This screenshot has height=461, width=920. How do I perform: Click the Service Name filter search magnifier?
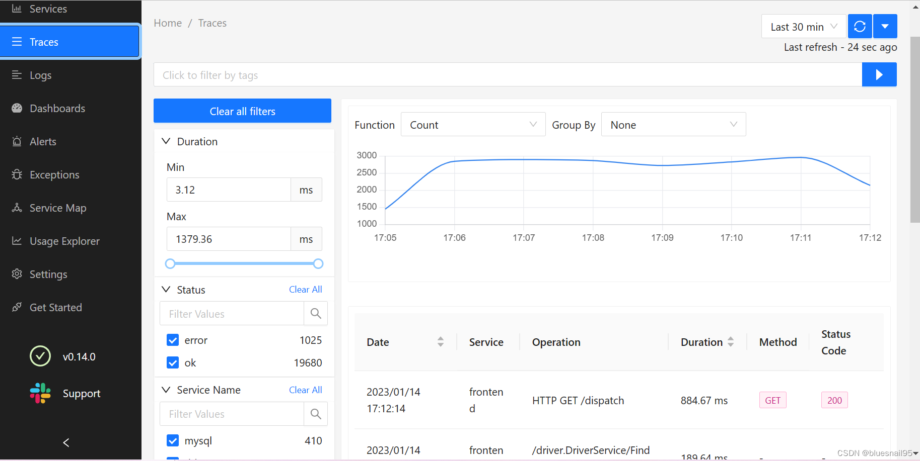pos(316,414)
